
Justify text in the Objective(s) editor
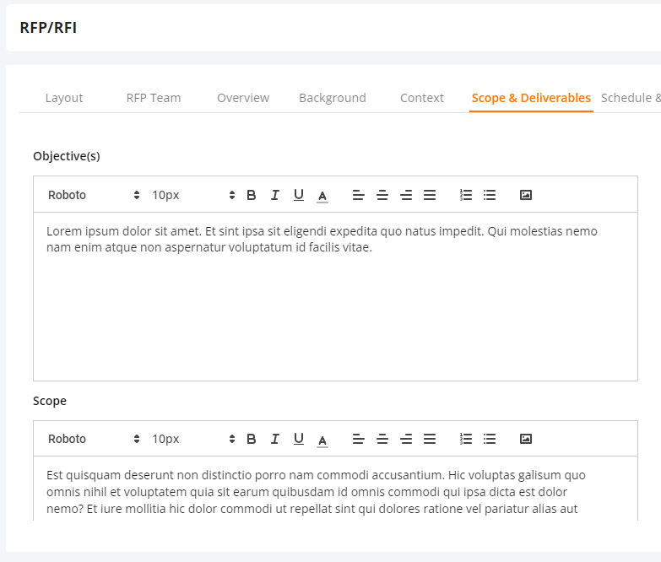[430, 195]
